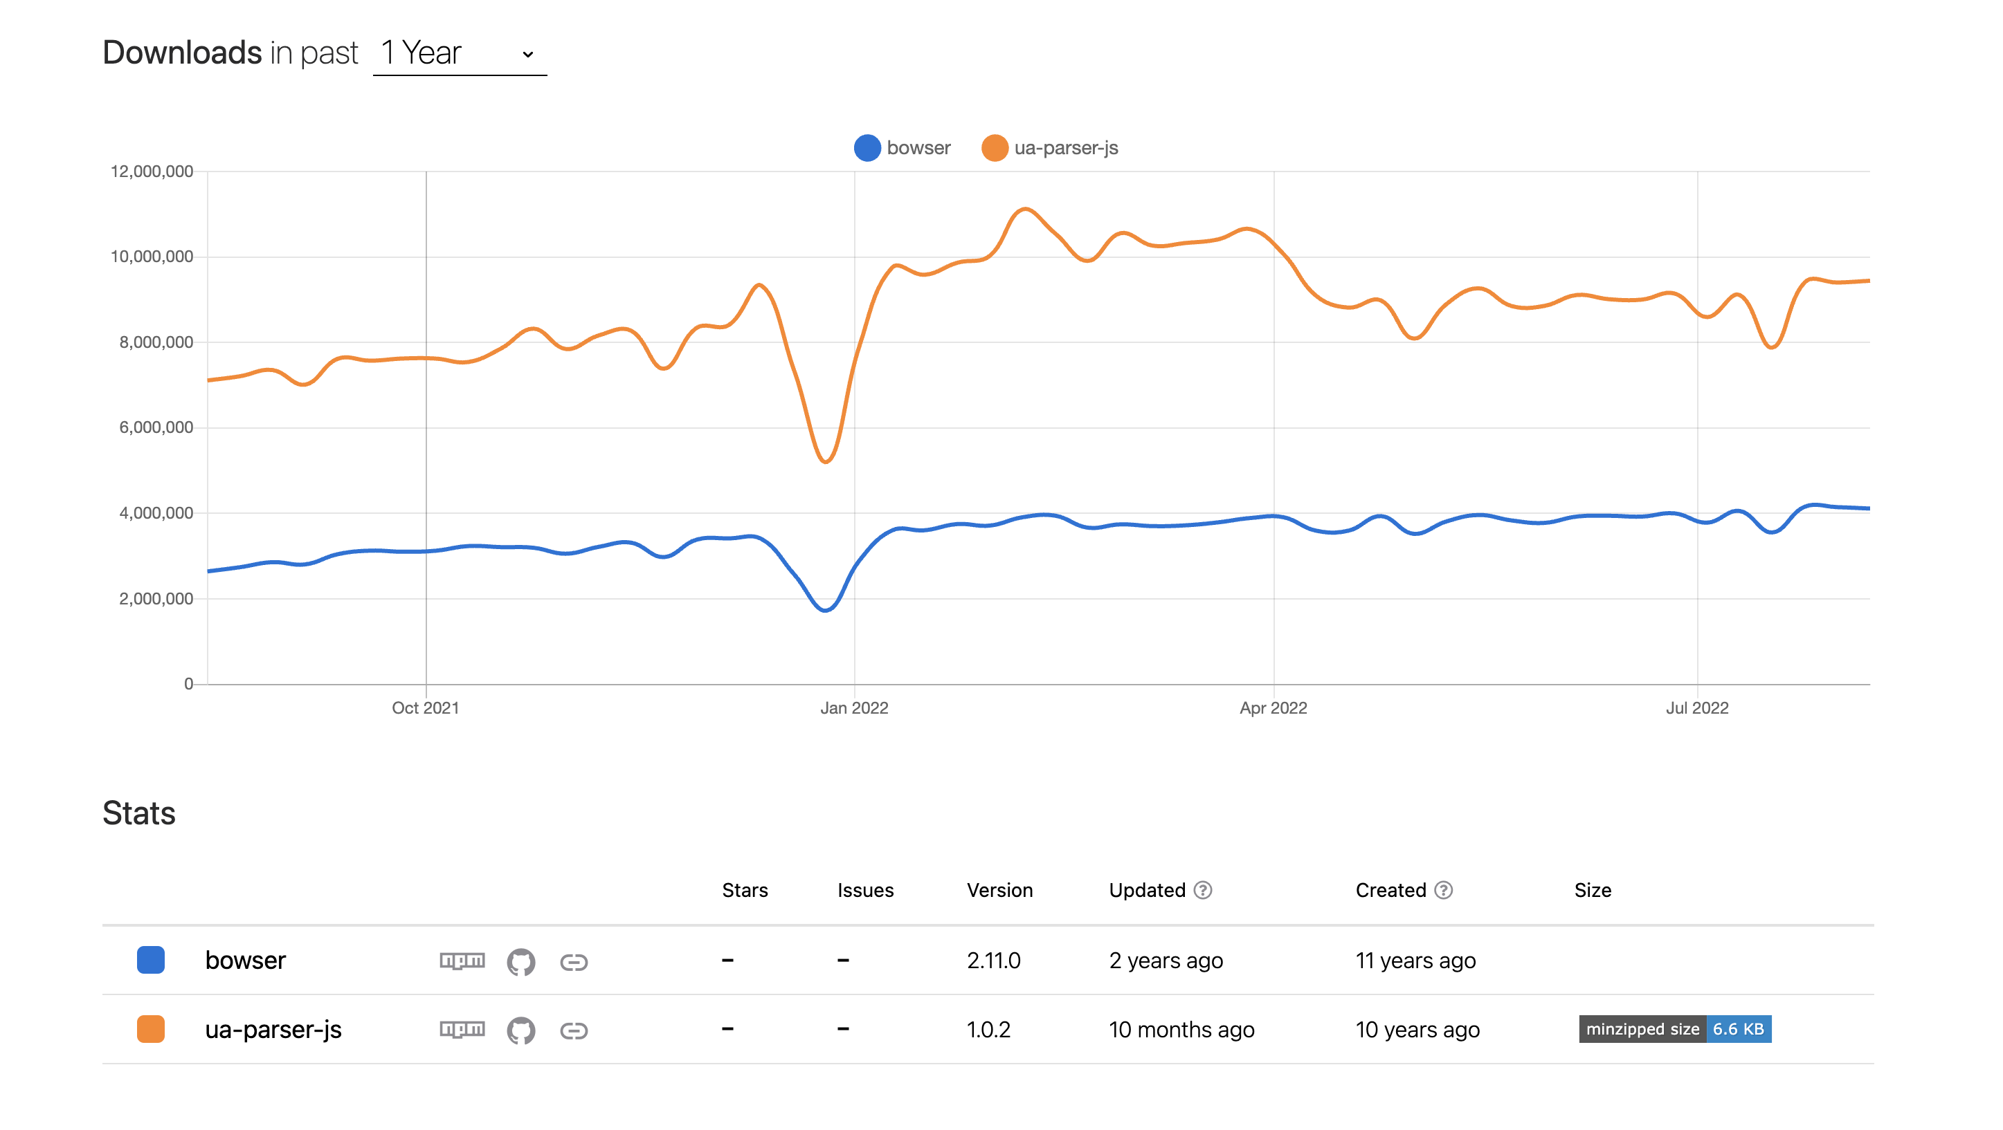Click Updated column help question icon

(x=1203, y=890)
